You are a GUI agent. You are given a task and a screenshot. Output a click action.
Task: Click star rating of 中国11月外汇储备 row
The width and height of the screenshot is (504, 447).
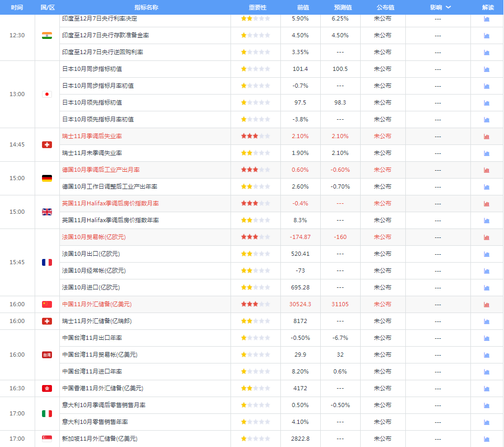click(256, 304)
